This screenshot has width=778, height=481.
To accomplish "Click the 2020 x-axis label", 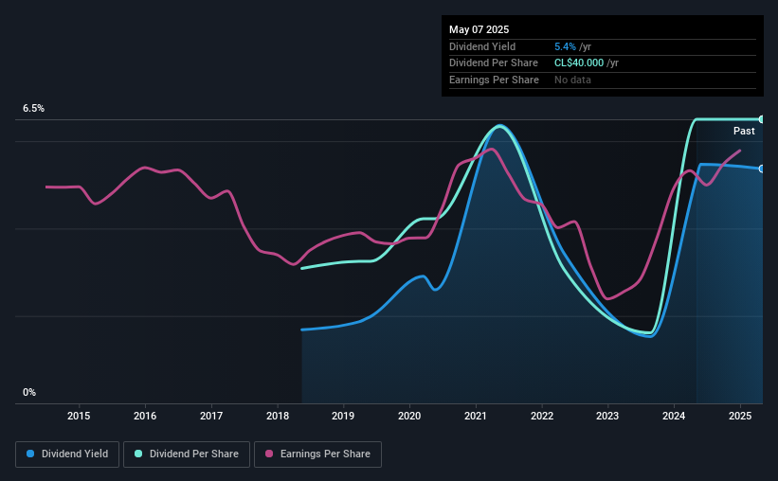I will (x=409, y=416).
